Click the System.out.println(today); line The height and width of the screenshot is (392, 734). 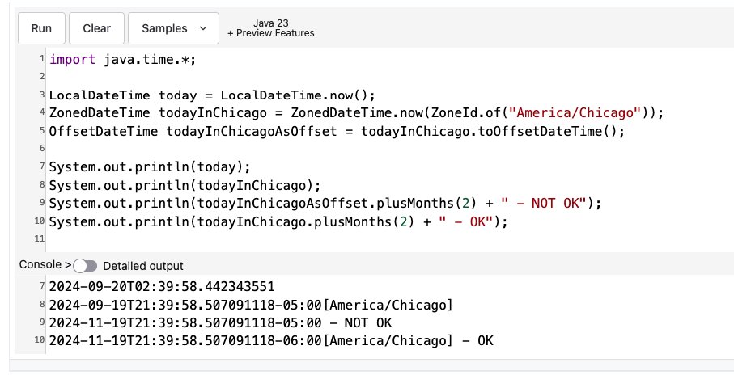point(150,167)
